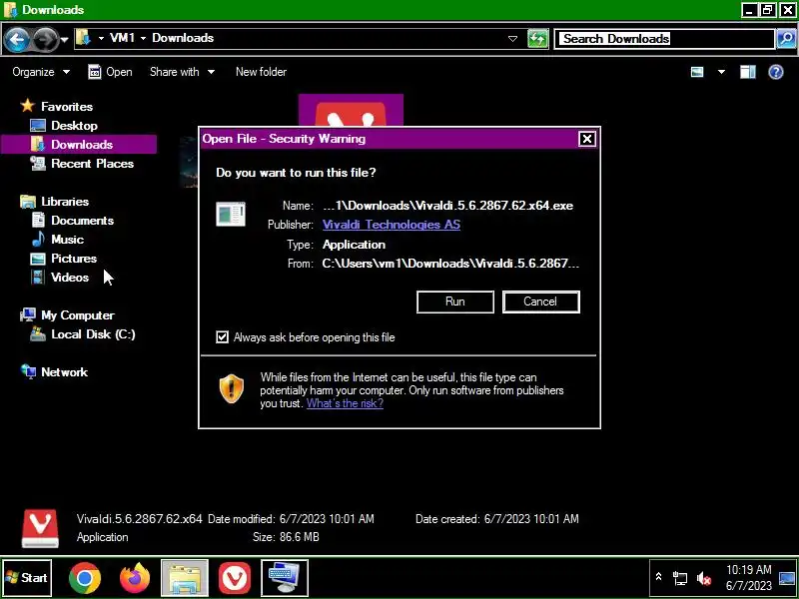Click the Change your view icon
Screen dimensions: 799x599
click(x=697, y=72)
